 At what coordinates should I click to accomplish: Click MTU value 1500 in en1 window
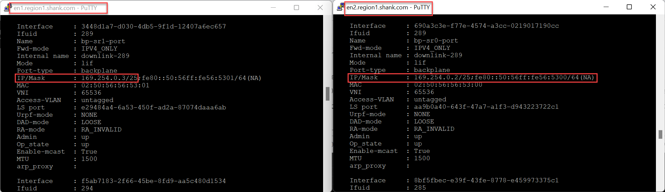click(x=89, y=159)
